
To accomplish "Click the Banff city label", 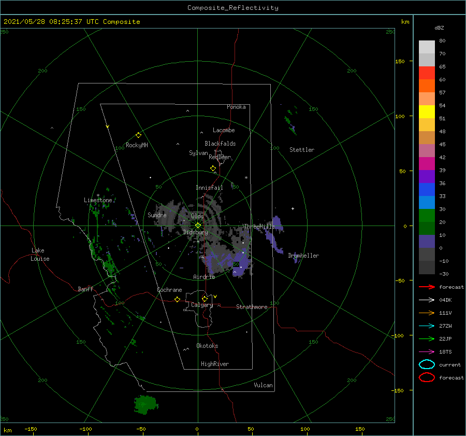I will (x=85, y=289).
